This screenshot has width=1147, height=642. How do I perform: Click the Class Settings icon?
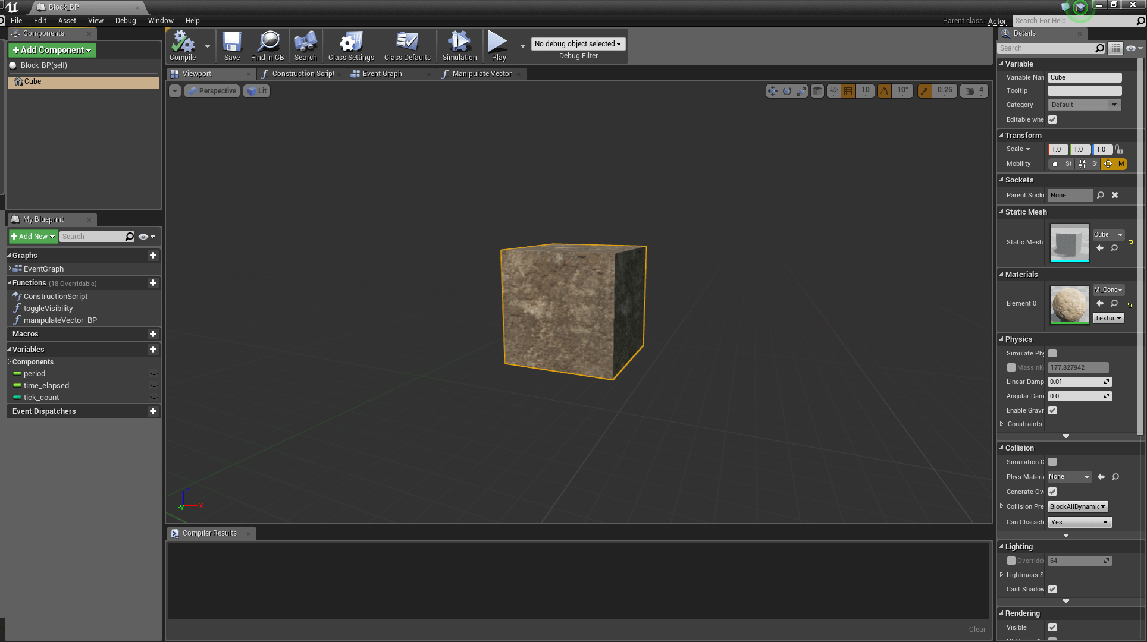point(350,45)
